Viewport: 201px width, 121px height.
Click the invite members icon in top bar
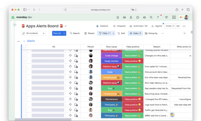131,17
